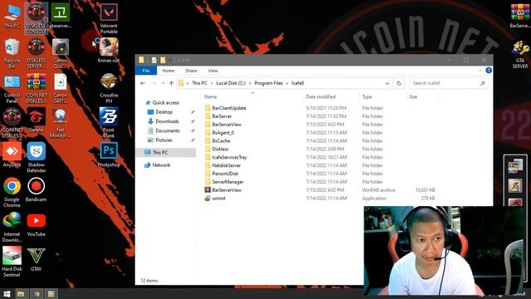This screenshot has height=299, width=531.
Task: Select the Knives Out game icon
Action: (x=109, y=50)
